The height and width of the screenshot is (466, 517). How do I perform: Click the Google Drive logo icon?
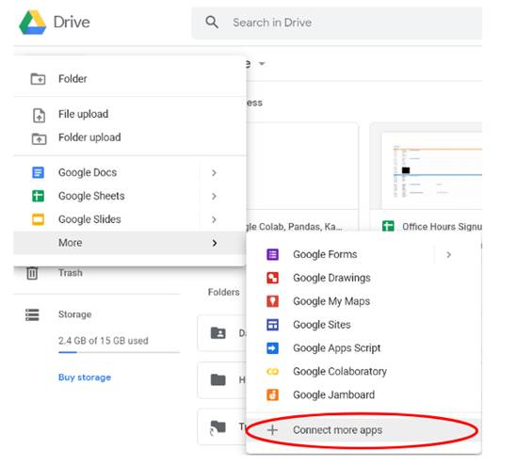(x=32, y=23)
